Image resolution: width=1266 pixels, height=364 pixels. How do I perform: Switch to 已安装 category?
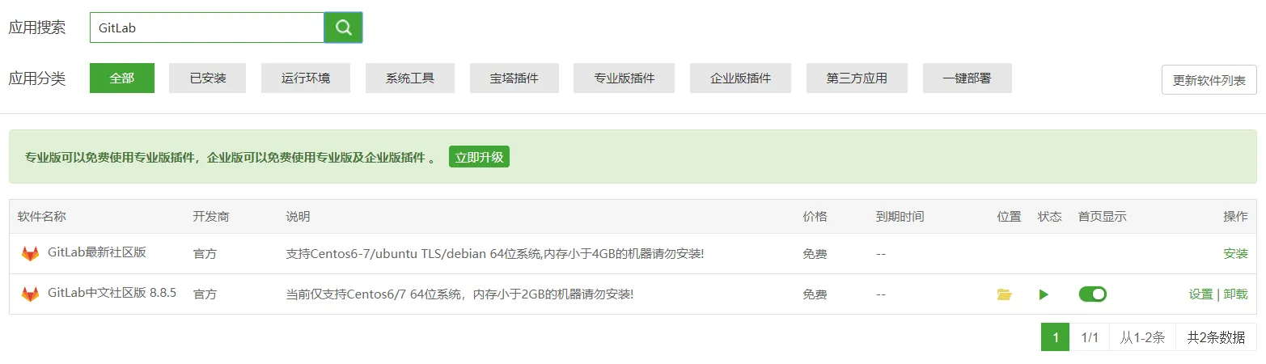[x=207, y=78]
